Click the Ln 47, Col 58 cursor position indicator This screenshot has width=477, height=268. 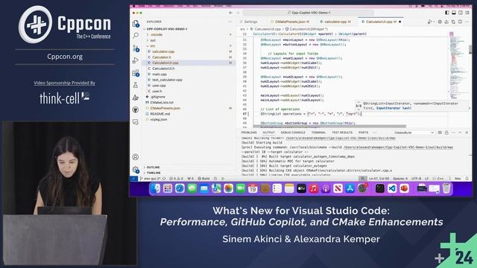coord(379,179)
